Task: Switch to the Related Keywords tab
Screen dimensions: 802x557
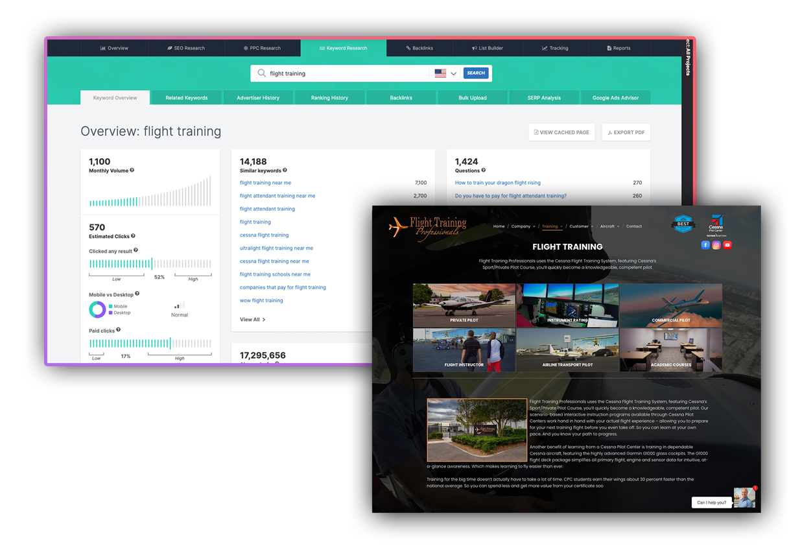Action: click(187, 97)
